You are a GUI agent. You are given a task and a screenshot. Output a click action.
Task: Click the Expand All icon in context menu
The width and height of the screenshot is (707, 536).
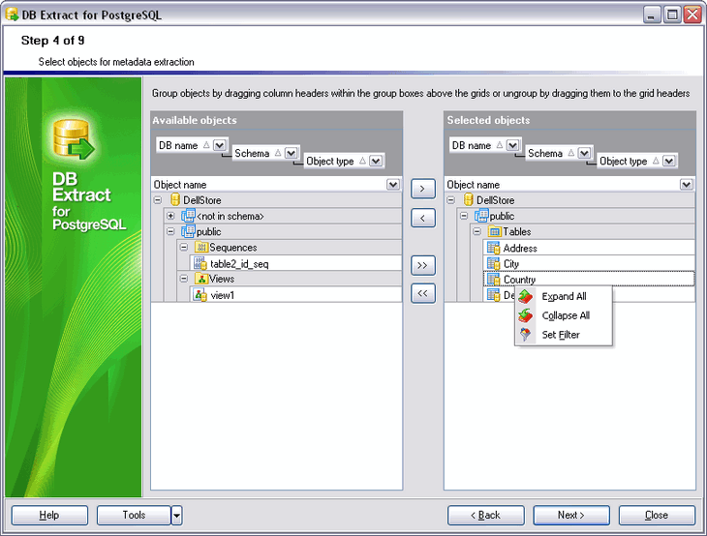pos(526,297)
